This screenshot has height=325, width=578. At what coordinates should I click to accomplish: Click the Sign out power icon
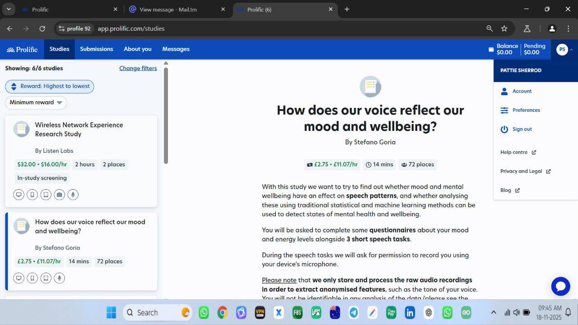(x=504, y=129)
